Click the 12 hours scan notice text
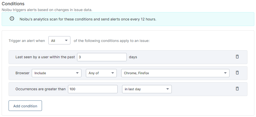 point(88,19)
